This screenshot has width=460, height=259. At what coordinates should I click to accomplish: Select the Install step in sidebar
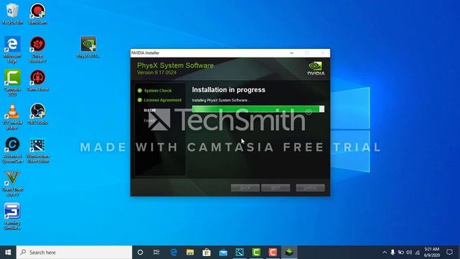pos(149,110)
